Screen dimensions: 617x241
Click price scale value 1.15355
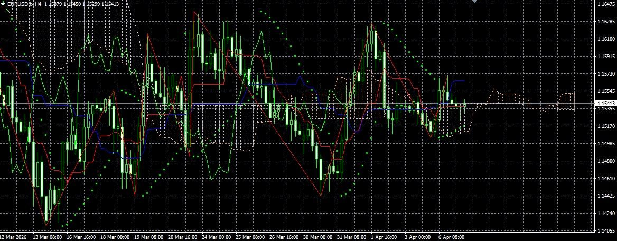tap(606, 109)
